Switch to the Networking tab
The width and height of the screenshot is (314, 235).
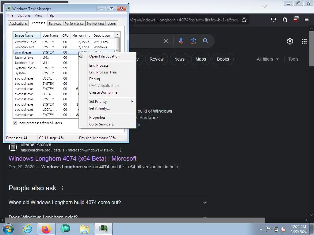(96, 24)
